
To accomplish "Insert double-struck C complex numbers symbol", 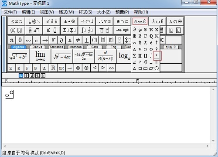I will tap(145, 36).
